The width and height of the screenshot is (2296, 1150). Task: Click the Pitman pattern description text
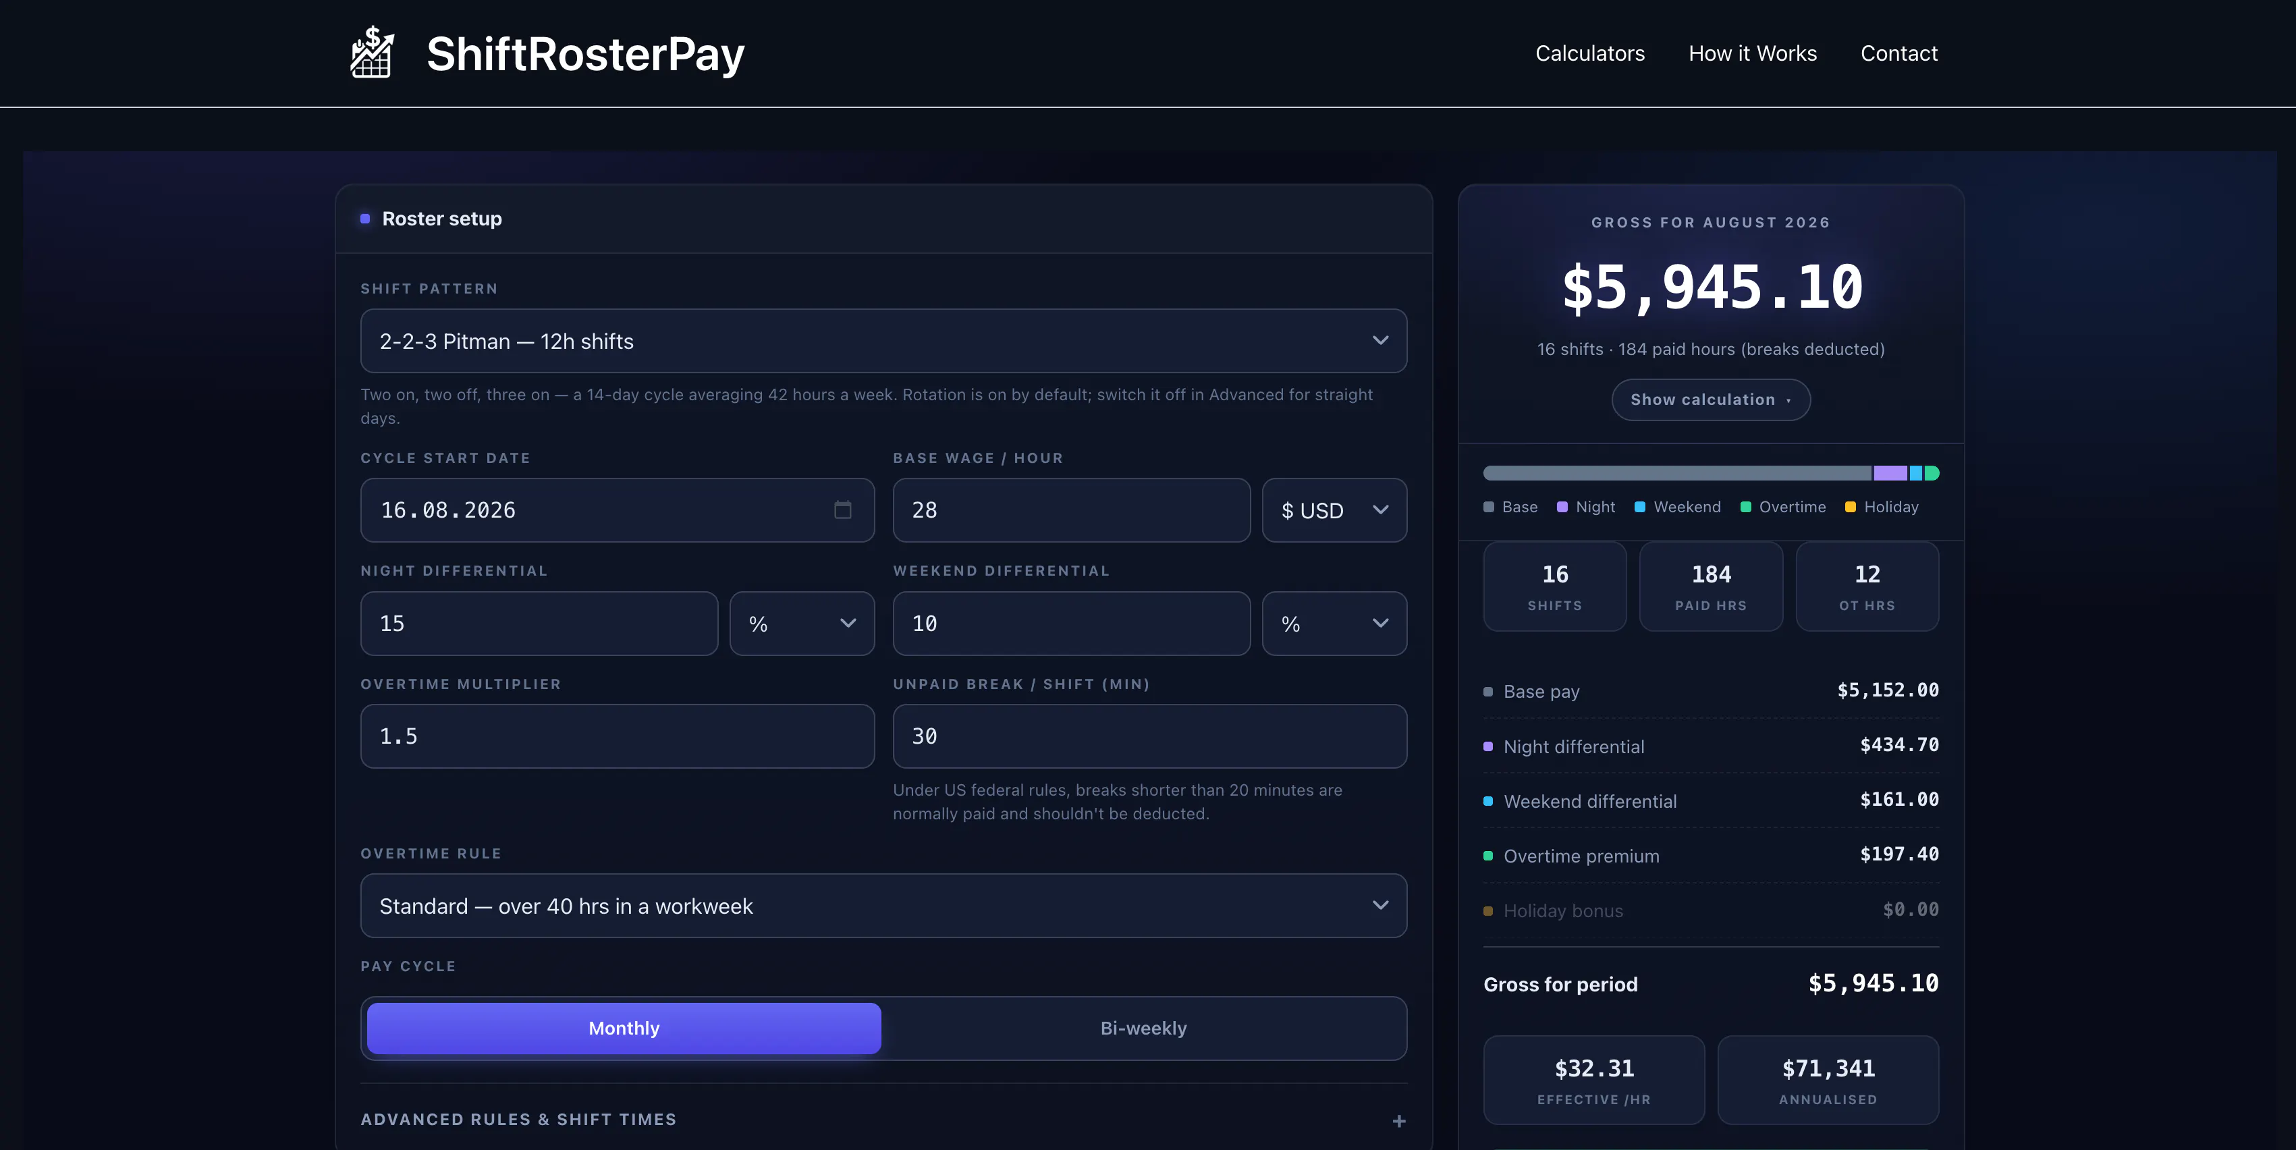pyautogui.click(x=867, y=406)
